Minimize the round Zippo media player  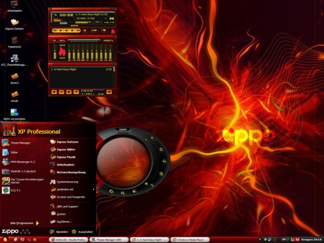(146, 140)
